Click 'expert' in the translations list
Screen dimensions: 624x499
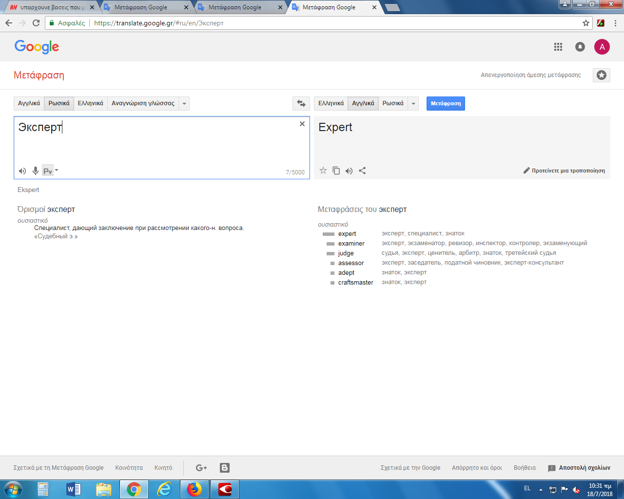(347, 234)
